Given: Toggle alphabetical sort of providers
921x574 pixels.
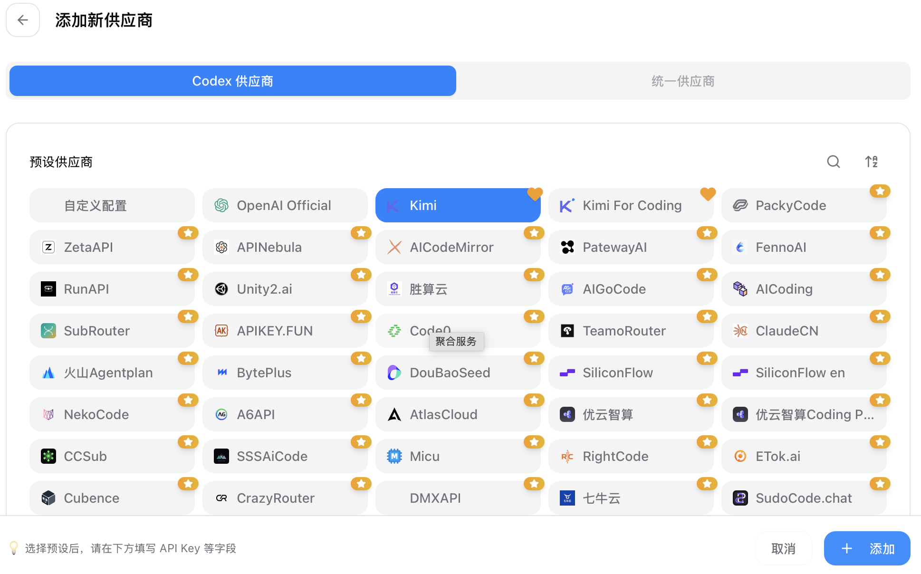Looking at the screenshot, I should [x=871, y=162].
